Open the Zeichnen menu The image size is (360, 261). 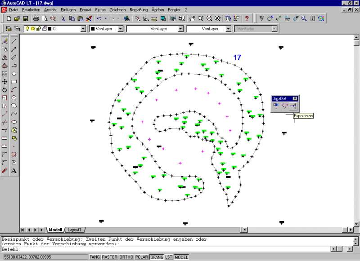(117, 9)
